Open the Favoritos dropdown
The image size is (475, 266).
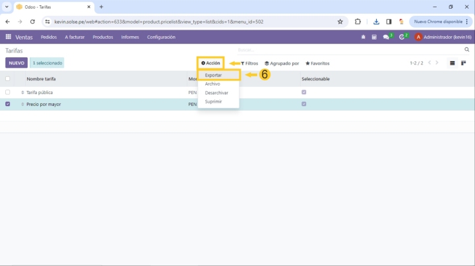pos(317,63)
